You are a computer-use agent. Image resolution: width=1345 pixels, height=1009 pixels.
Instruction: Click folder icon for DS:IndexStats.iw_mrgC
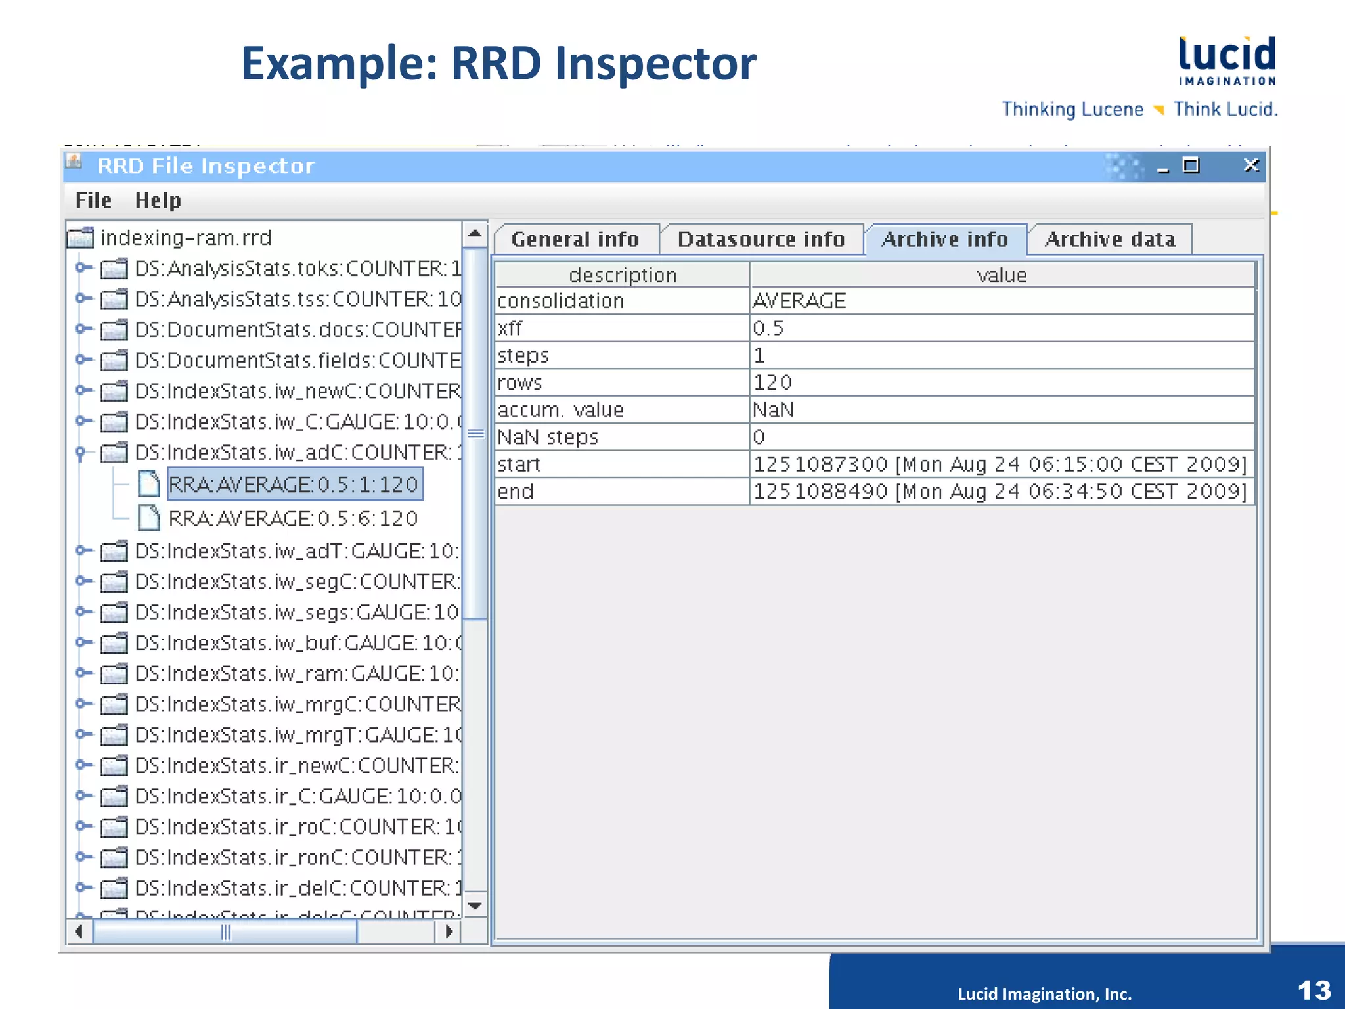tap(114, 704)
